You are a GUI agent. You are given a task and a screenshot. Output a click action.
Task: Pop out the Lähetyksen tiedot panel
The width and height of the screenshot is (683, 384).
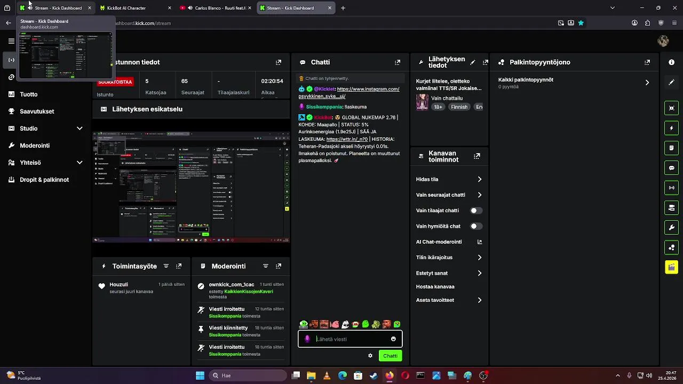tap(485, 62)
